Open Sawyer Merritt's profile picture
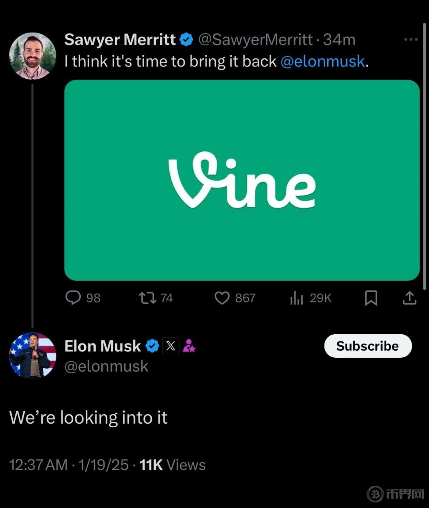This screenshot has height=508, width=429. pos(33,56)
